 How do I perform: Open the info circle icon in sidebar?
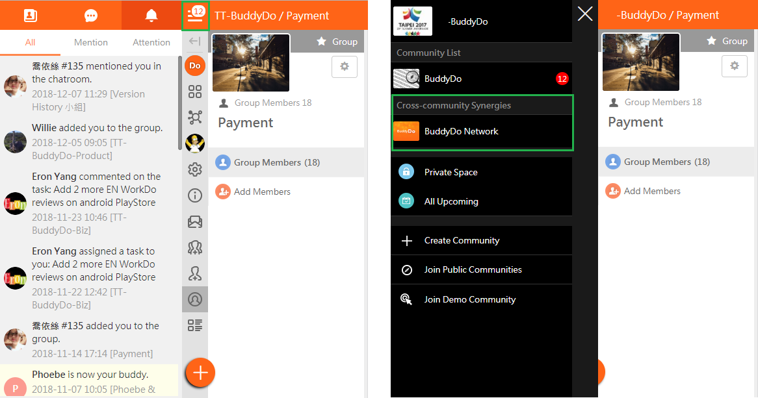[195, 195]
